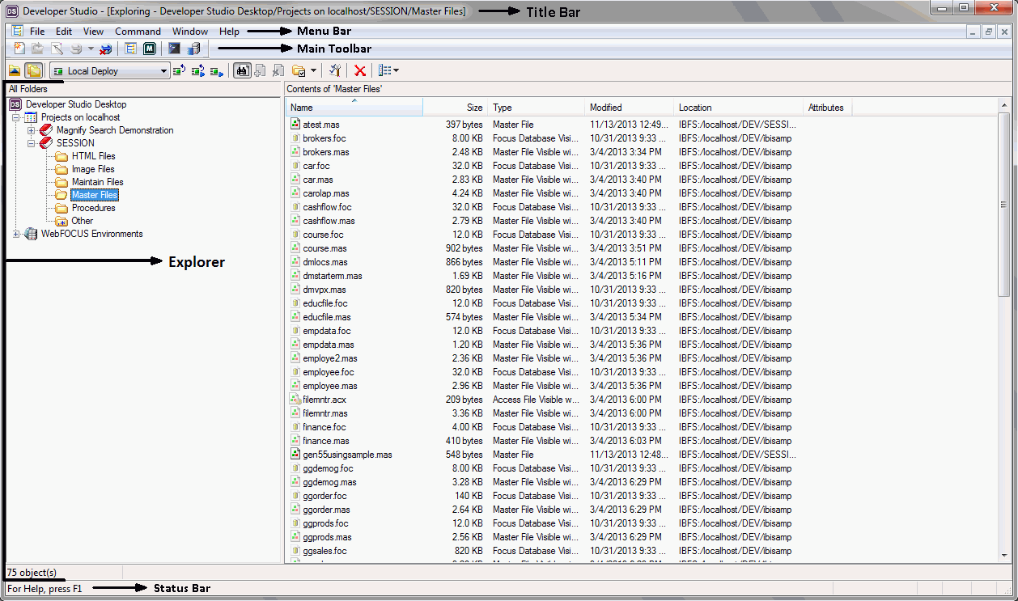Click the file list scrollbar up arrow

[x=1004, y=107]
